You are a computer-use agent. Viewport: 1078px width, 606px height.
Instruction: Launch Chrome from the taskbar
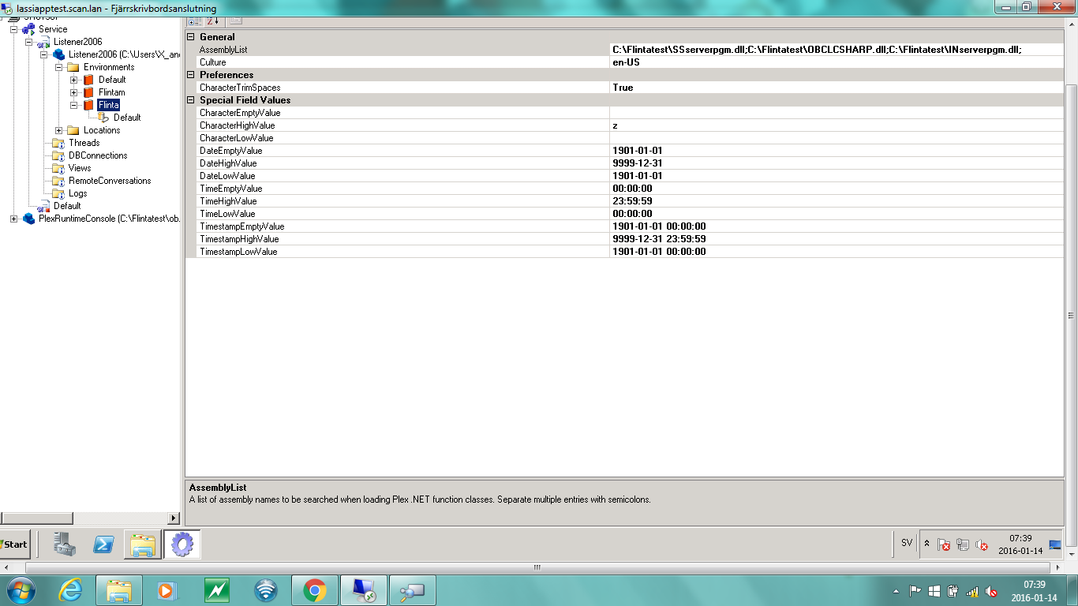pyautogui.click(x=315, y=589)
